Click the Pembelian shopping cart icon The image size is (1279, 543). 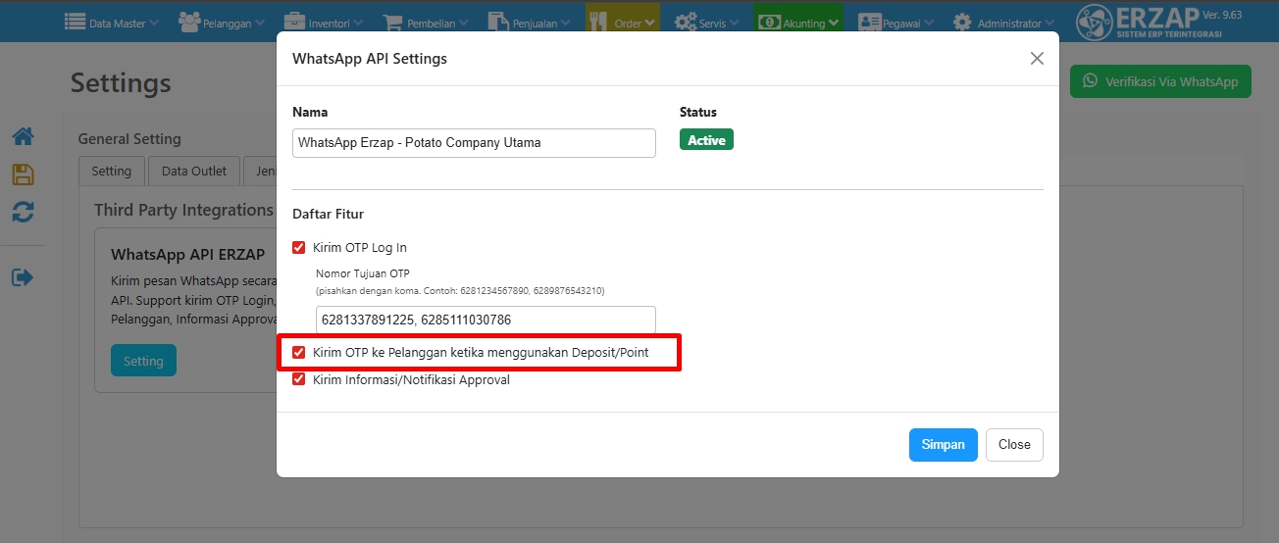tap(392, 23)
